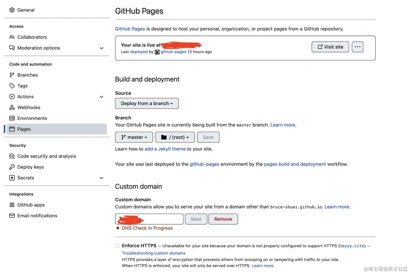Click Learn more after master branch text
This screenshot has width=415, height=279.
[x=283, y=125]
